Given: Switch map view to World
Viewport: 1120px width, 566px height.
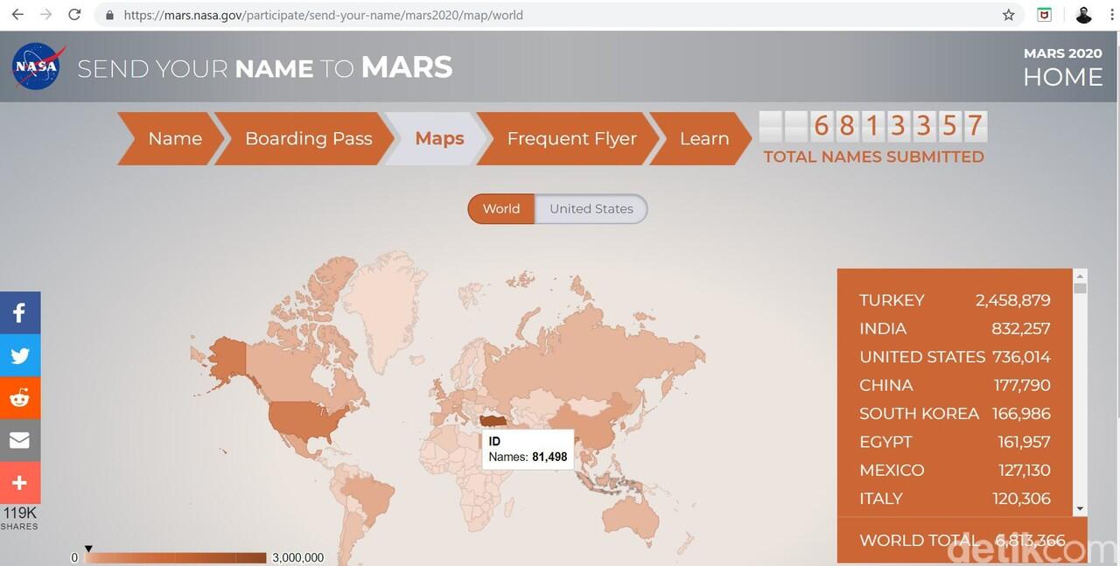Looking at the screenshot, I should 501,209.
